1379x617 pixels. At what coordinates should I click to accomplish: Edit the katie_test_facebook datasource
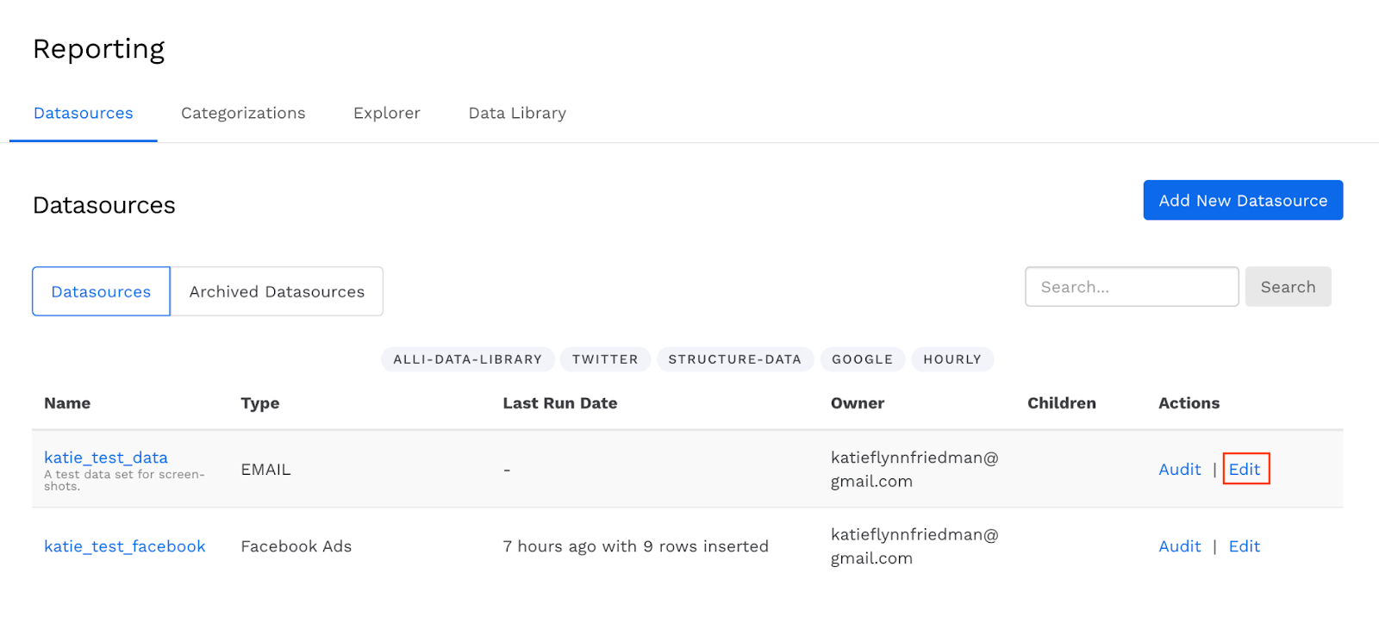pyautogui.click(x=1245, y=546)
